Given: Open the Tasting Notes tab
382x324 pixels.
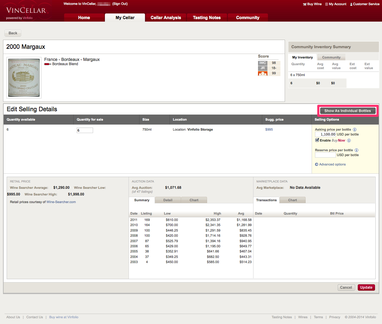Looking at the screenshot, I should pos(207,18).
